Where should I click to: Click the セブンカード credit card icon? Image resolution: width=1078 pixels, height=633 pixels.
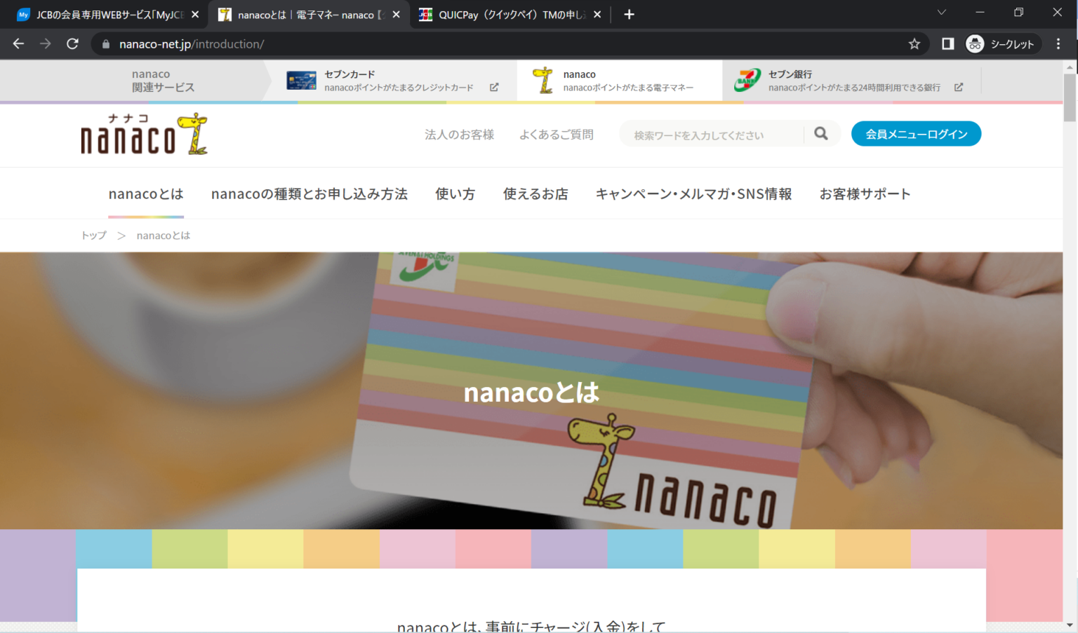pyautogui.click(x=300, y=80)
